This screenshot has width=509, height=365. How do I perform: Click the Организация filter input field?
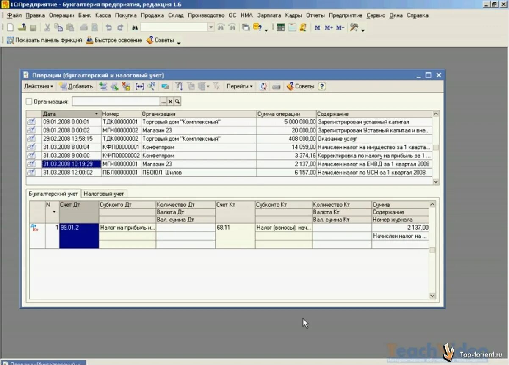(x=116, y=102)
